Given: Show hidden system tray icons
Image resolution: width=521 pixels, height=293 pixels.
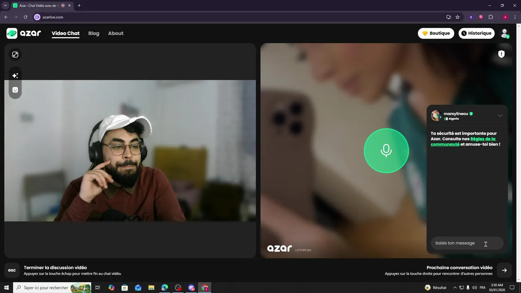Looking at the screenshot, I should point(455,288).
